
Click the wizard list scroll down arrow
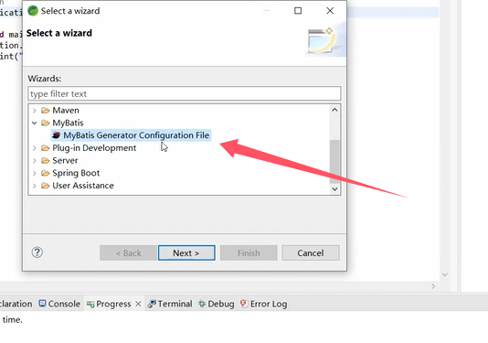[334, 189]
